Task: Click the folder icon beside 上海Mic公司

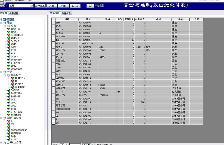Action: [5, 142]
